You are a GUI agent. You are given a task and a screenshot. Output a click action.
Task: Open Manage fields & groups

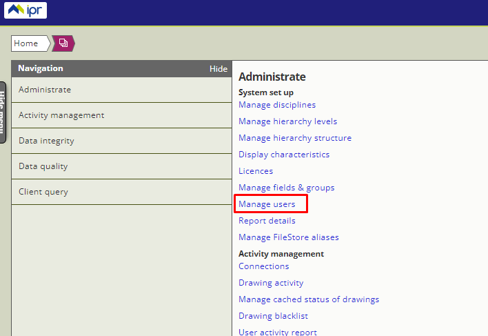(x=286, y=188)
